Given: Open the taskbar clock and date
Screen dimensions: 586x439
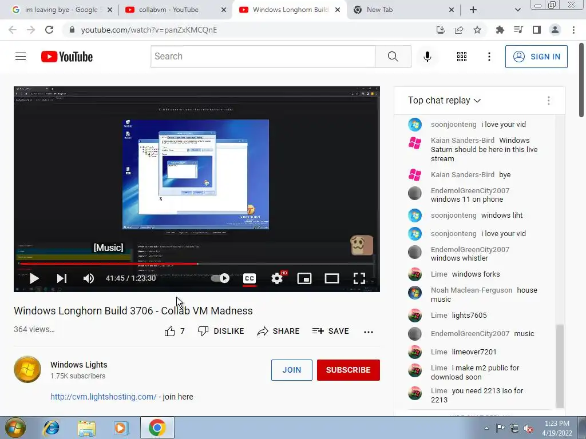Looking at the screenshot, I should click(x=557, y=428).
